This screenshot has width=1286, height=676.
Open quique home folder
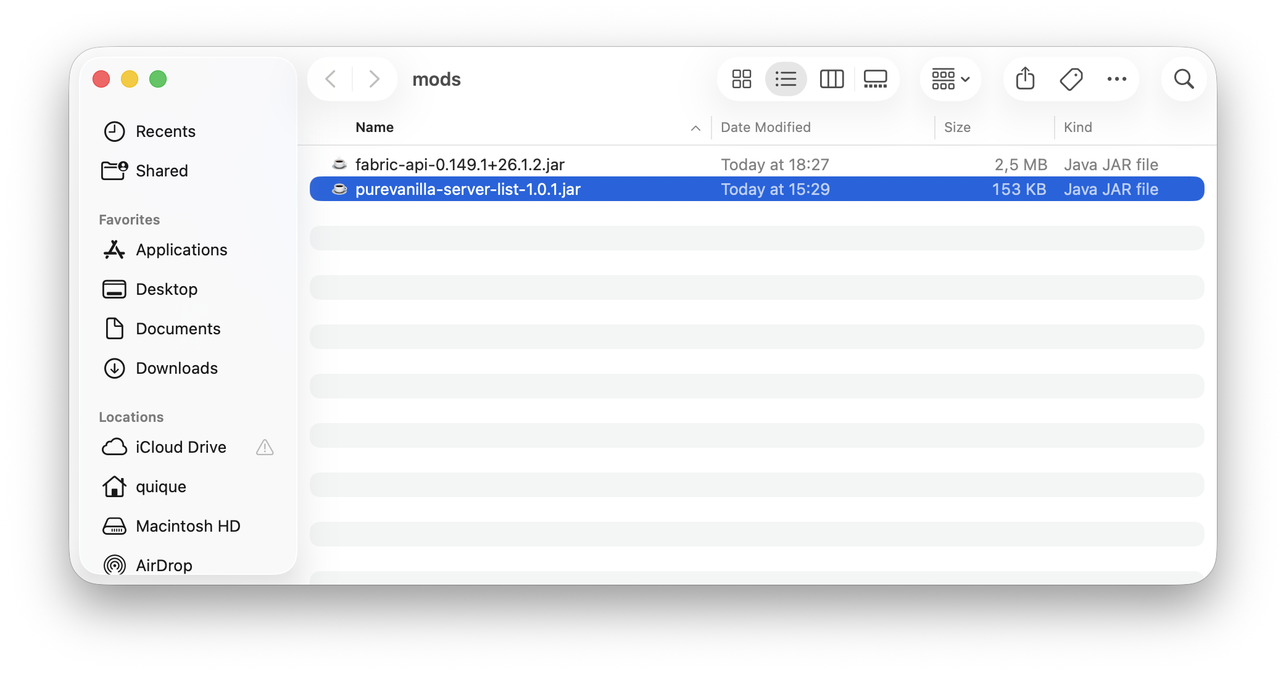click(160, 487)
